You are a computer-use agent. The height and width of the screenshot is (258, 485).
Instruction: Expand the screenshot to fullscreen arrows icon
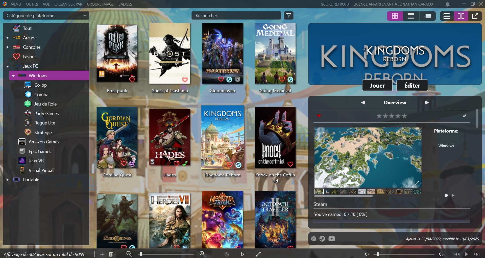pyautogui.click(x=417, y=183)
